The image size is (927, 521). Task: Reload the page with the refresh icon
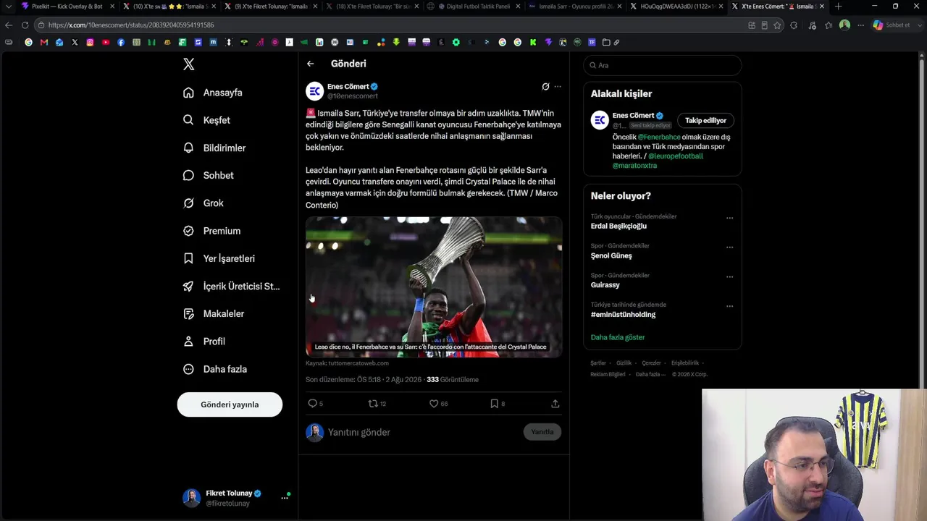pos(25,25)
